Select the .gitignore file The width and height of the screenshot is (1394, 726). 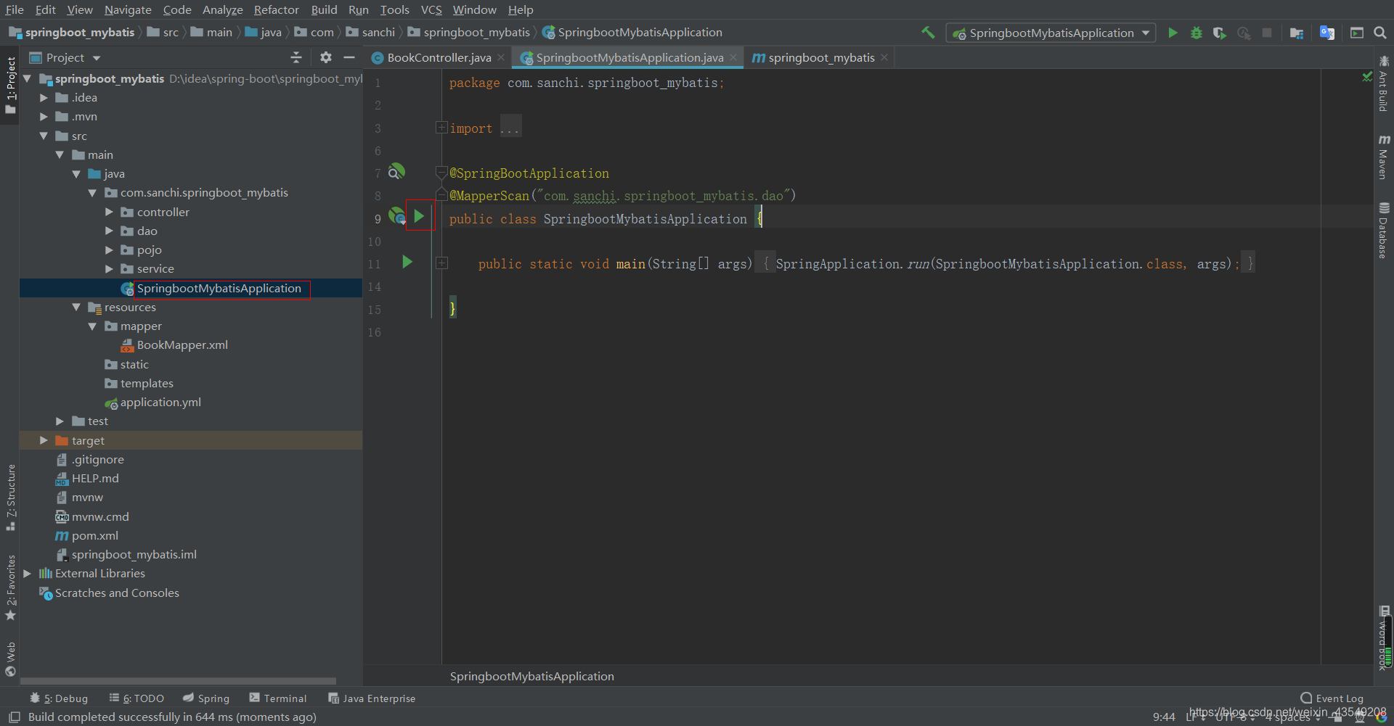point(97,460)
